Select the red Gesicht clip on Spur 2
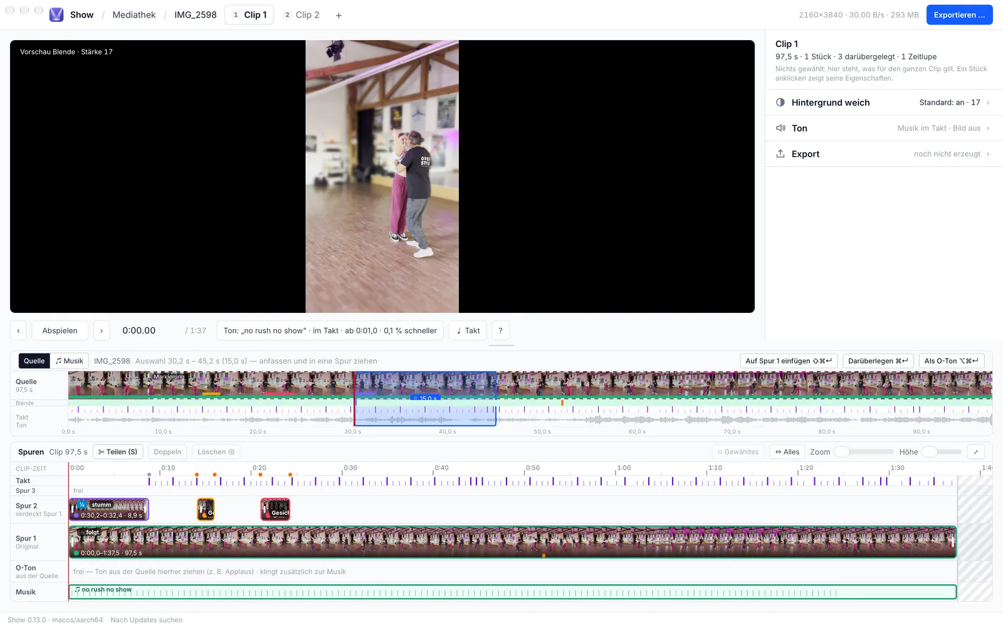Screen dimensions: 1003x627 (x=275, y=509)
